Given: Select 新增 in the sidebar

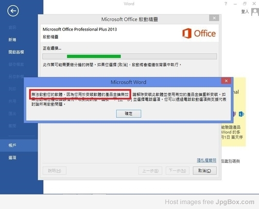Looking at the screenshot, I should [12, 40].
